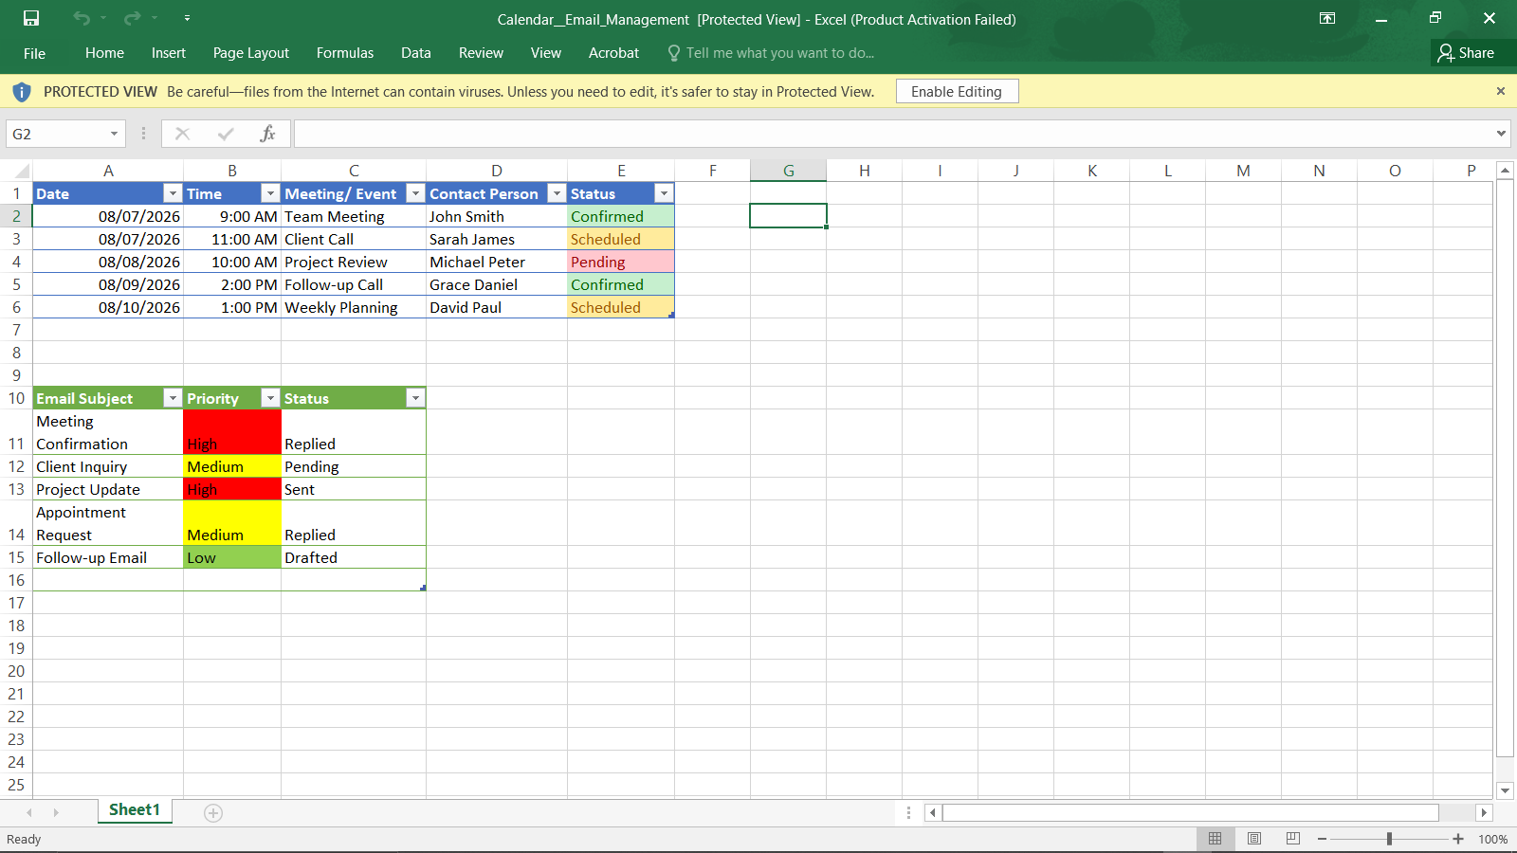The image size is (1517, 853).
Task: Open Meeting/Event column filter dropdown
Action: [415, 193]
